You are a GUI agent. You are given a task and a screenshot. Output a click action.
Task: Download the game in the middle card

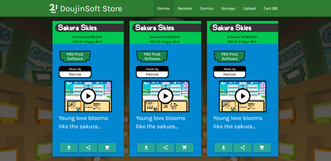click(x=146, y=148)
